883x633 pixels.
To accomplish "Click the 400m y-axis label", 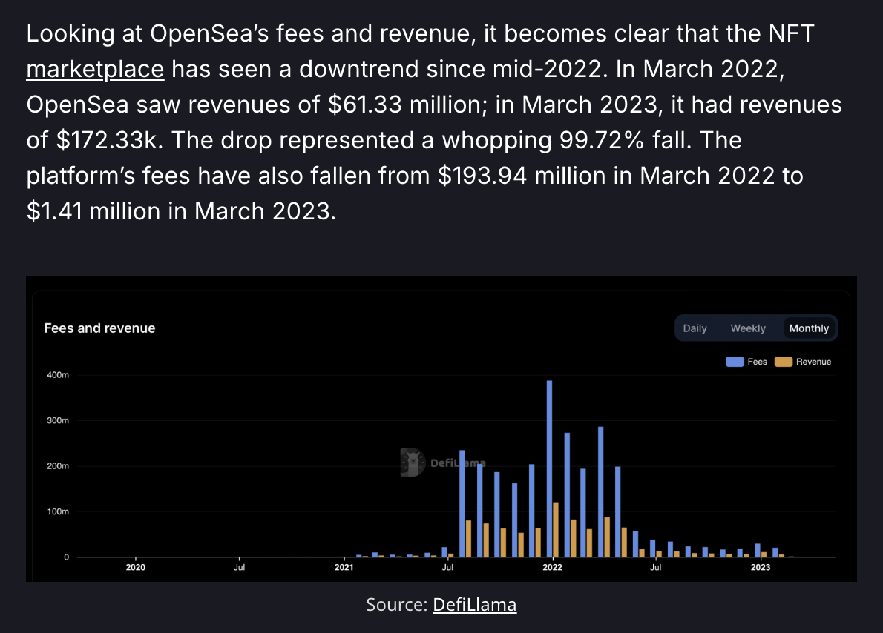I will (x=58, y=375).
